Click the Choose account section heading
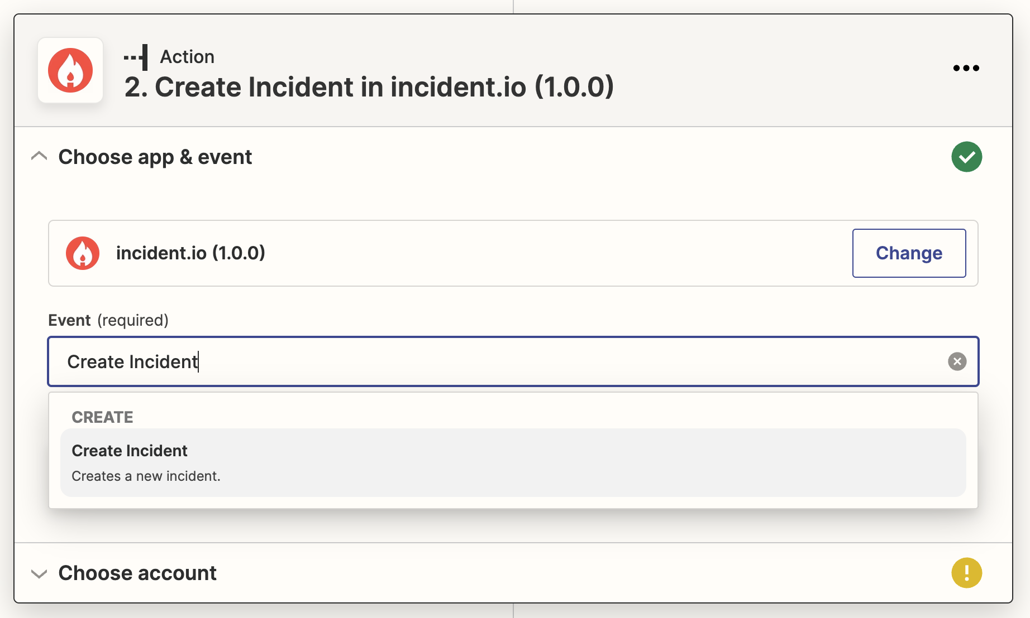Image resolution: width=1030 pixels, height=618 pixels. [137, 573]
